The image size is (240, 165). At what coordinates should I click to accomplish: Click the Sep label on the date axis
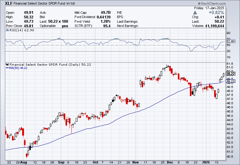click(61, 163)
